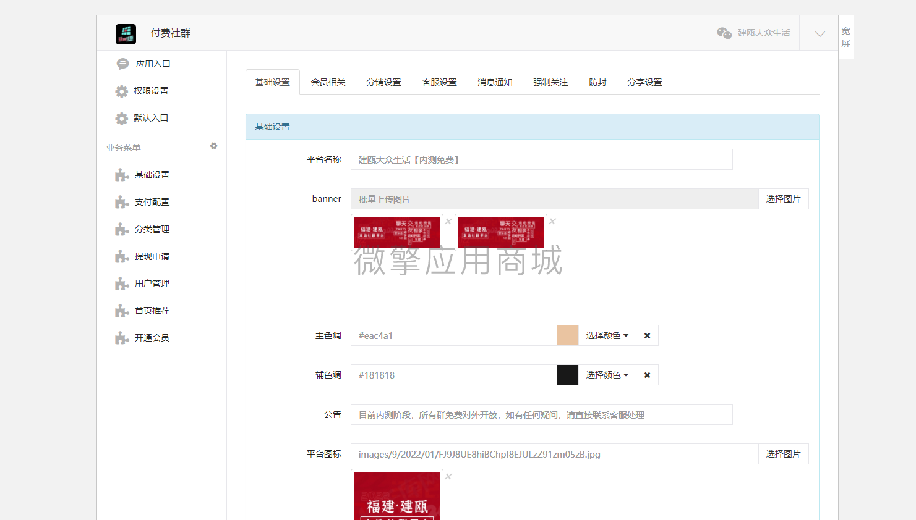This screenshot has width=916, height=520.
Task: Click puzzle icon beside 首页推荐
Action: tap(122, 311)
